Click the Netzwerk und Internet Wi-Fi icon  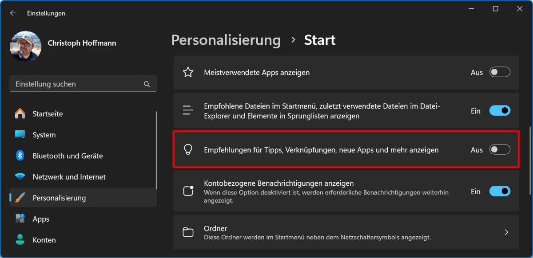[x=20, y=177]
